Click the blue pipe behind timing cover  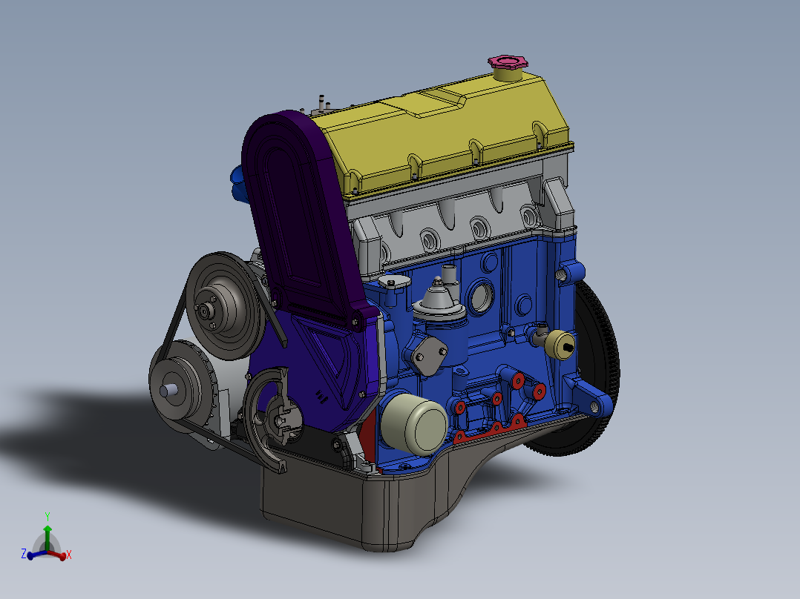[x=237, y=183]
